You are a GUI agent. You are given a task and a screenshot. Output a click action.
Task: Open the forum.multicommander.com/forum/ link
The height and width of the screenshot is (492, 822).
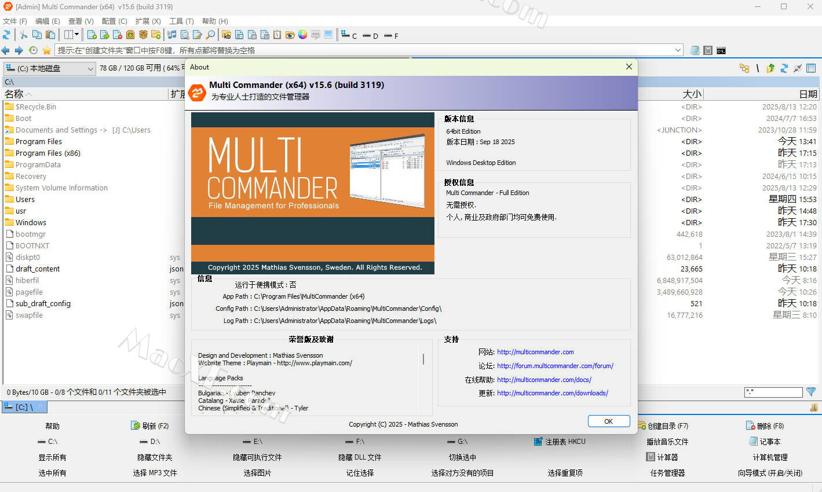555,366
